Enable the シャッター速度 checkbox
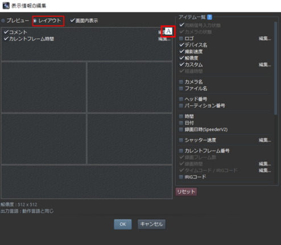 click(x=181, y=140)
